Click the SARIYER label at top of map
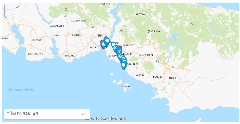The width and height of the screenshot is (240, 124). click(x=106, y=4)
